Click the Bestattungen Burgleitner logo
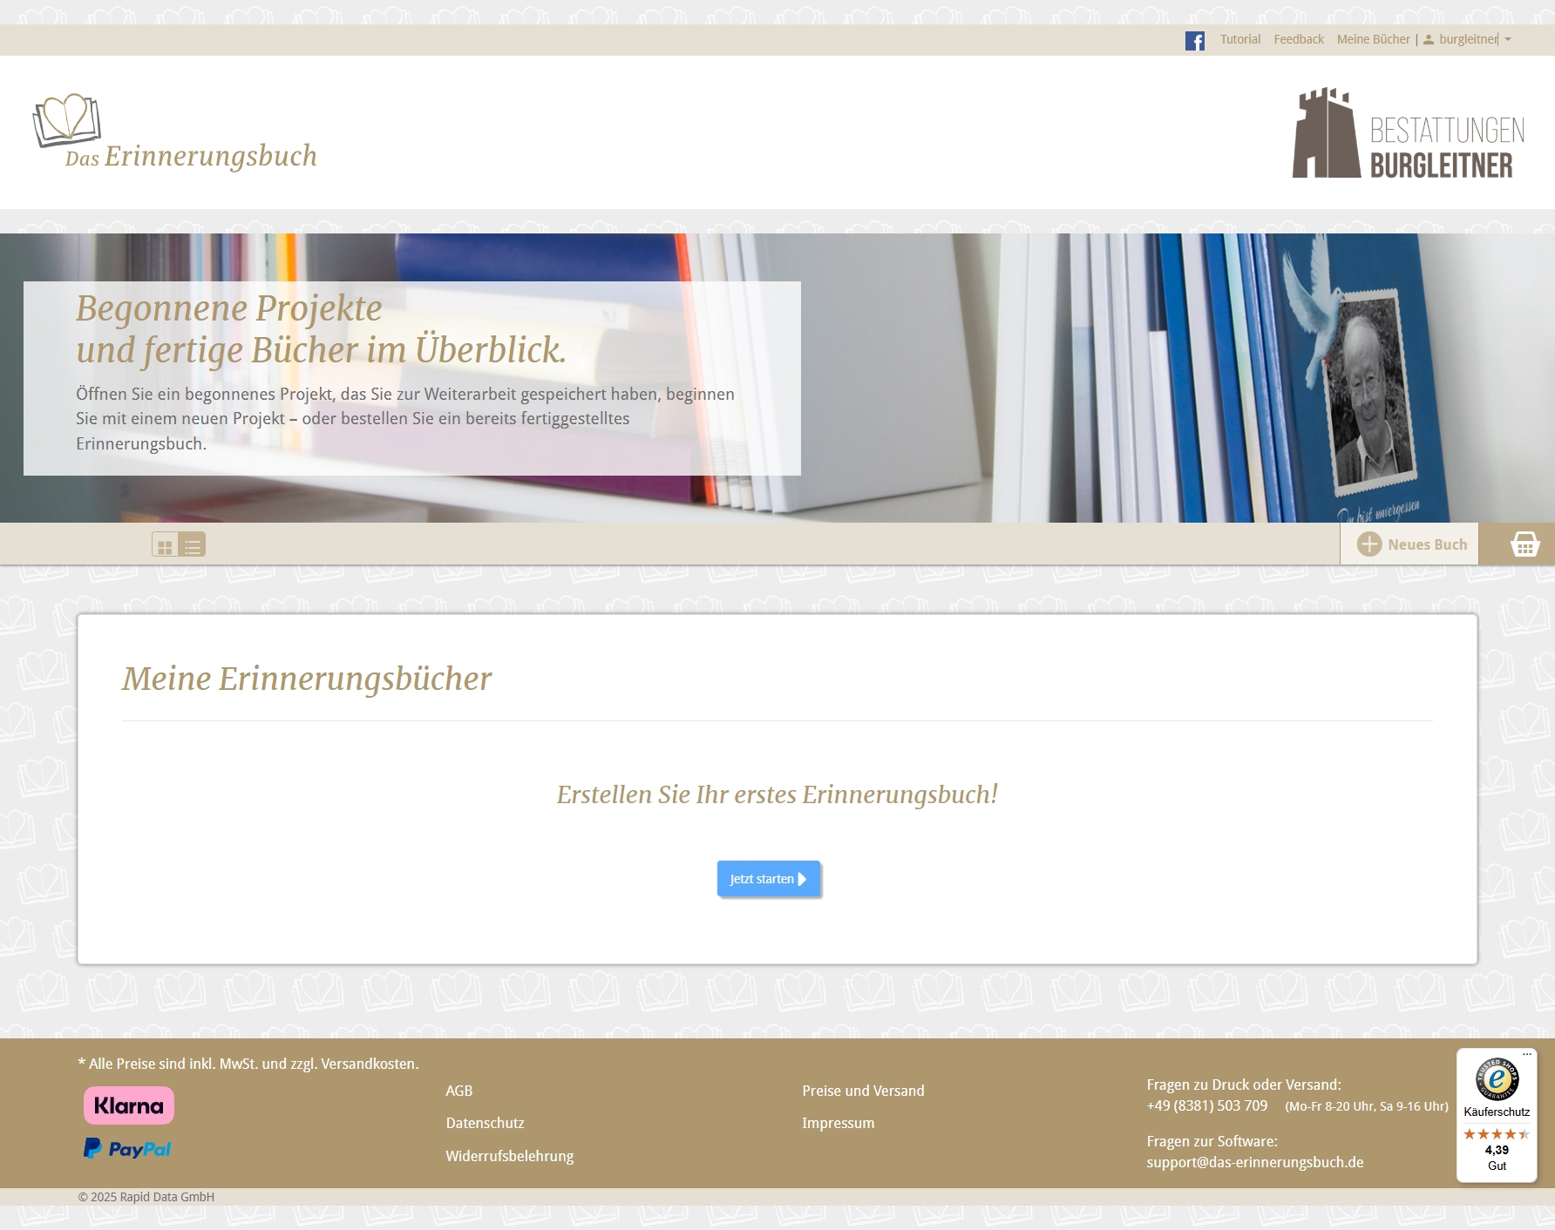Viewport: 1555px width, 1230px height. click(1409, 133)
